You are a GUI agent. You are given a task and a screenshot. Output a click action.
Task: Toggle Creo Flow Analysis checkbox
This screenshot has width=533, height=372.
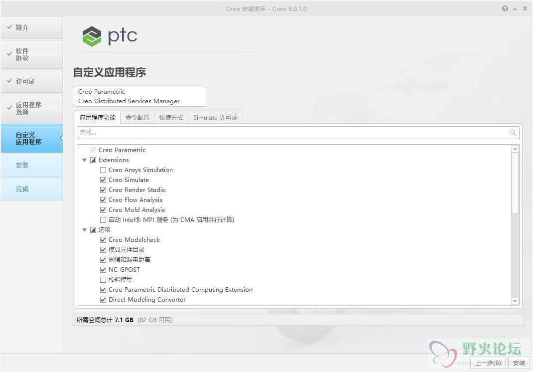pyautogui.click(x=103, y=200)
